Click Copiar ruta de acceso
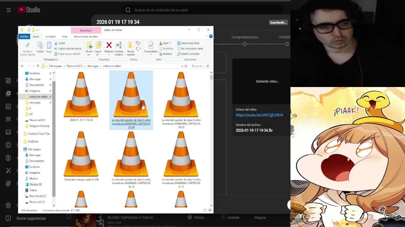The image size is (405, 227). tap(68, 49)
